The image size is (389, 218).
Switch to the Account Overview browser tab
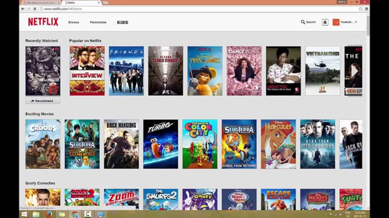click(x=41, y=2)
